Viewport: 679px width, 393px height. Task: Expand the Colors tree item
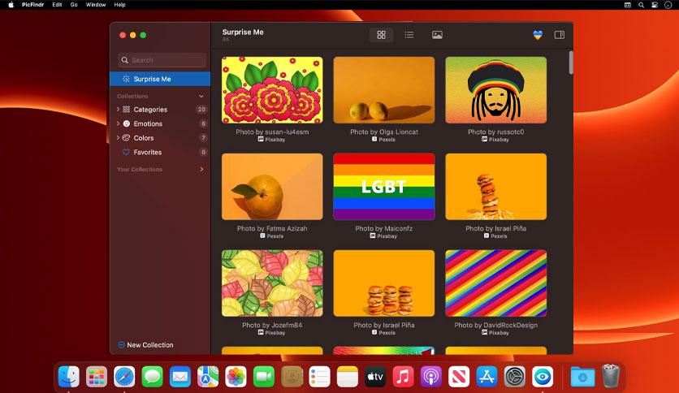[x=118, y=138]
